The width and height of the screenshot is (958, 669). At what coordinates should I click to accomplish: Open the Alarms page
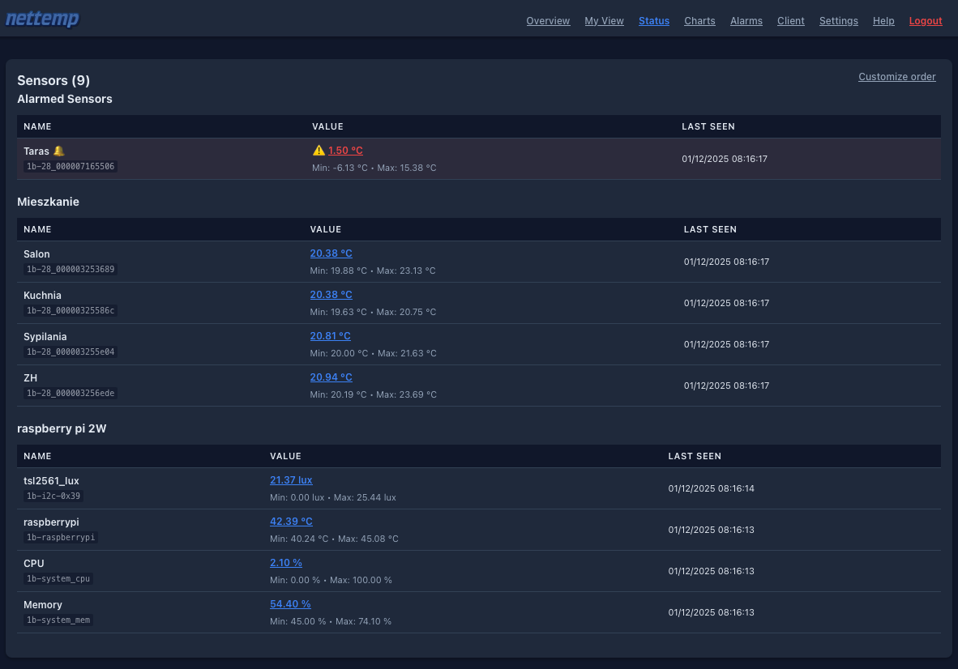click(x=746, y=21)
